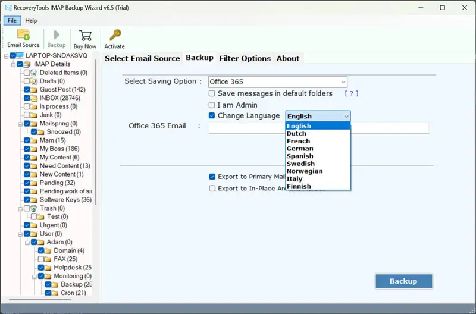Collapse the IMAP Details tree node
This screenshot has height=314, width=476.
[x=13, y=64]
